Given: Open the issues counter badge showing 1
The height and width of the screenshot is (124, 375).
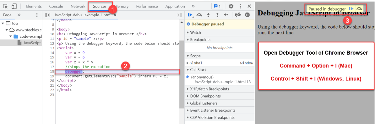Looking at the screenshot, I should (x=217, y=7).
